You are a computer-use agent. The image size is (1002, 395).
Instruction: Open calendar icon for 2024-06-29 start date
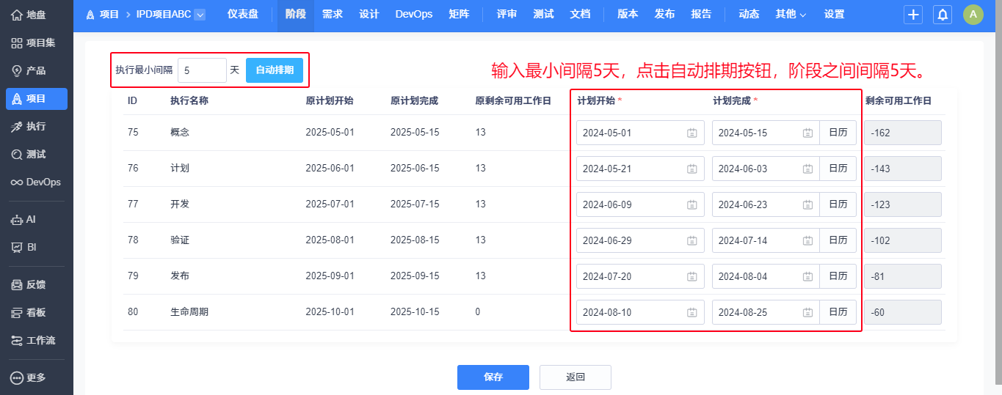pos(691,240)
